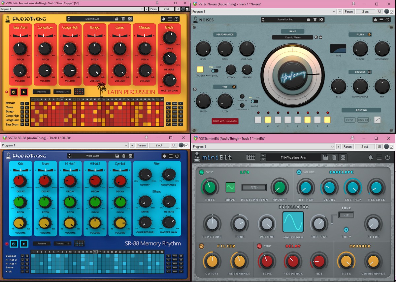This screenshot has width=396, height=282.
Task: Click the plus button in Noises window header
Action: (340, 12)
